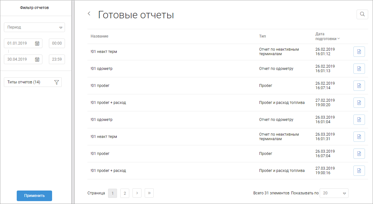Click the end time field 23:59
The width and height of the screenshot is (373, 204).
[57, 59]
